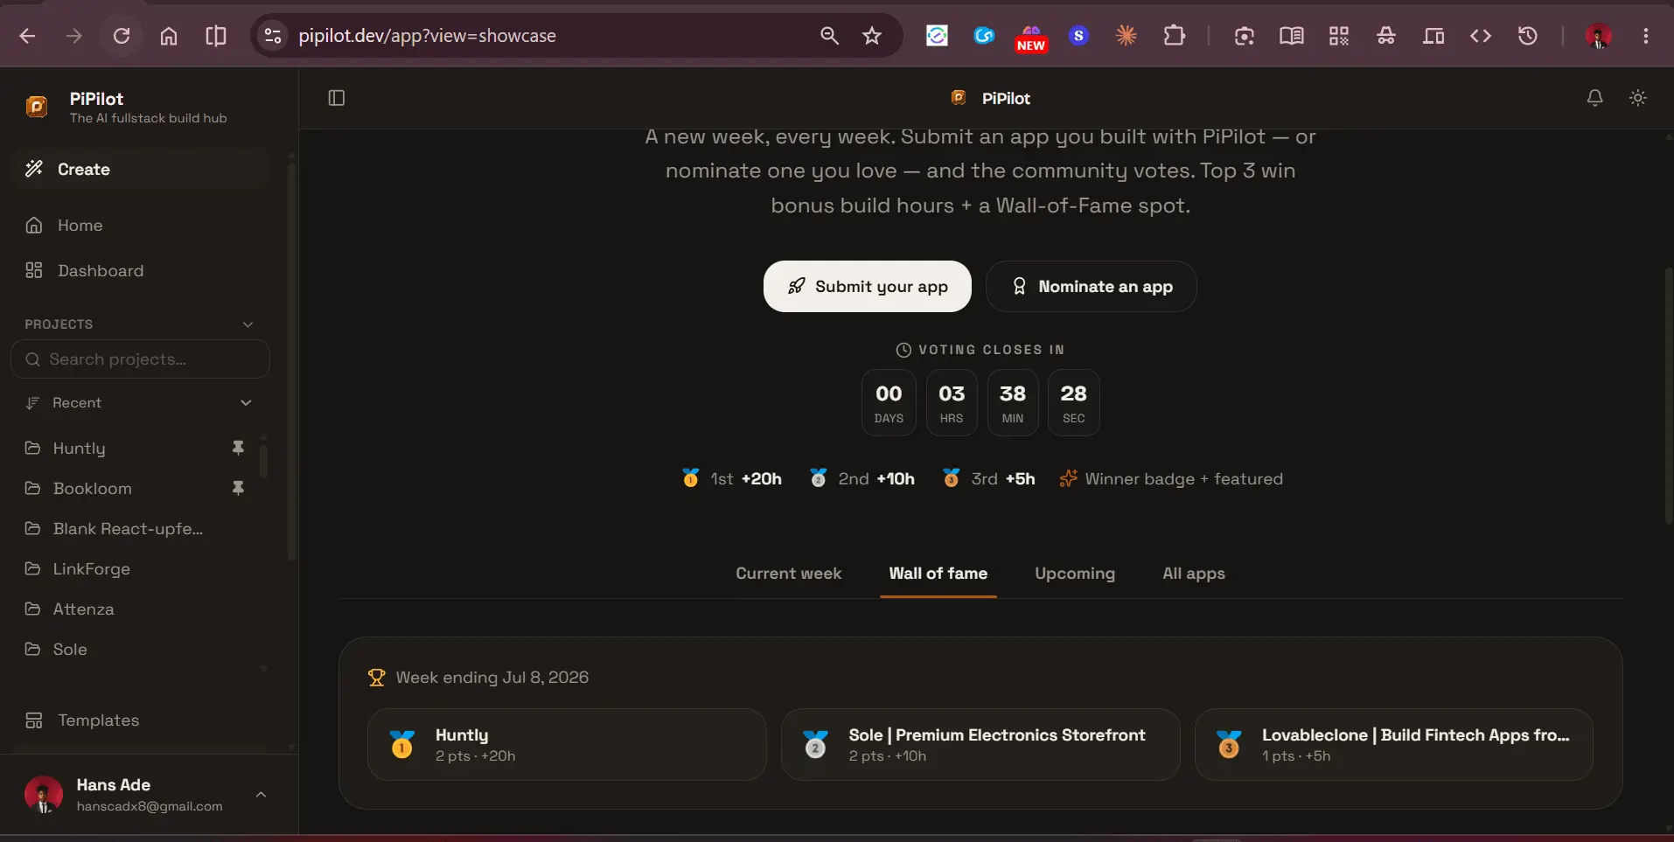Open the Huntly first-place winner card
This screenshot has height=842, width=1674.
tap(567, 745)
